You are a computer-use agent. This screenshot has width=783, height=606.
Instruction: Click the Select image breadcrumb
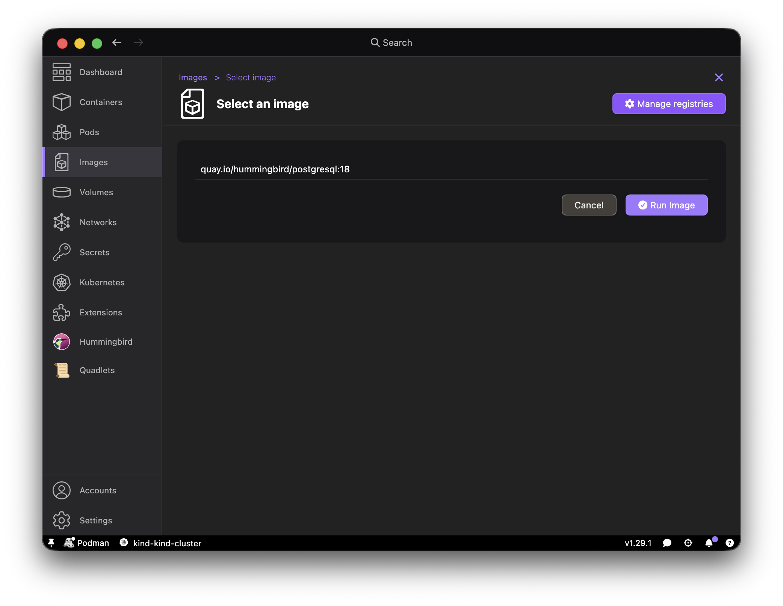(x=251, y=77)
